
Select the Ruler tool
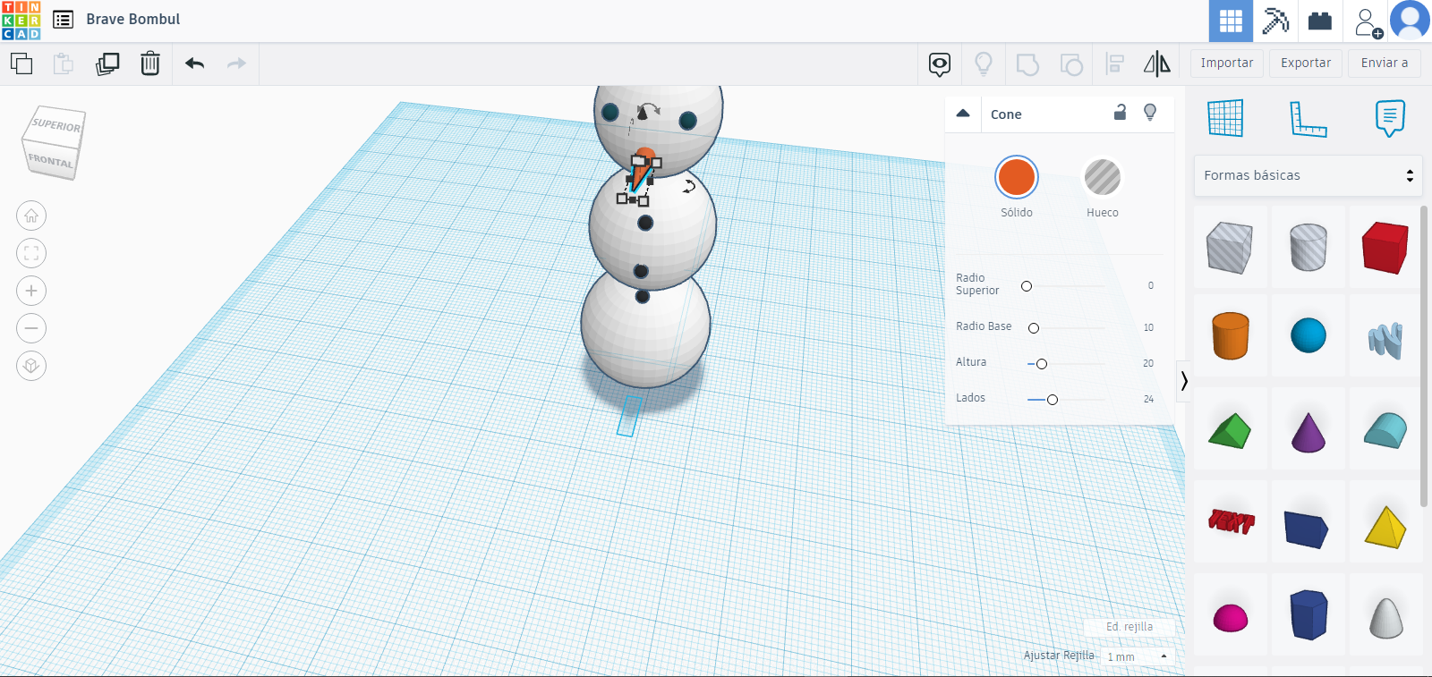click(x=1308, y=119)
